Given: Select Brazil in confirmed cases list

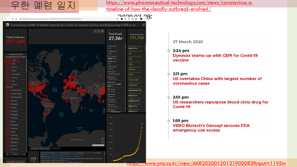Looking at the screenshot, I should point(15,122).
